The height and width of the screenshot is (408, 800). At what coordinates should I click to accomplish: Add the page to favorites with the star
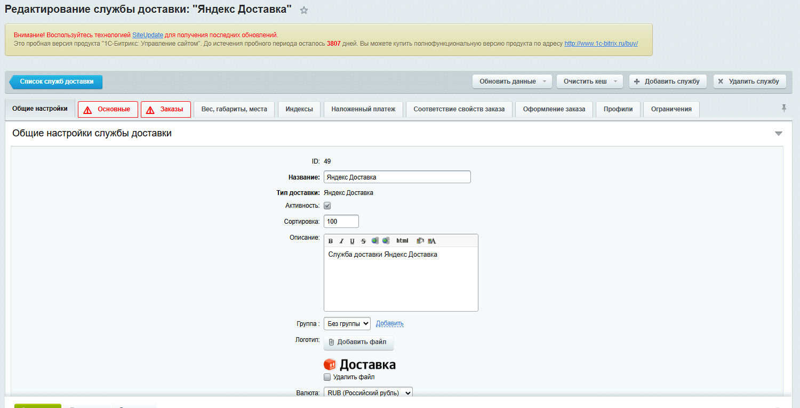304,10
